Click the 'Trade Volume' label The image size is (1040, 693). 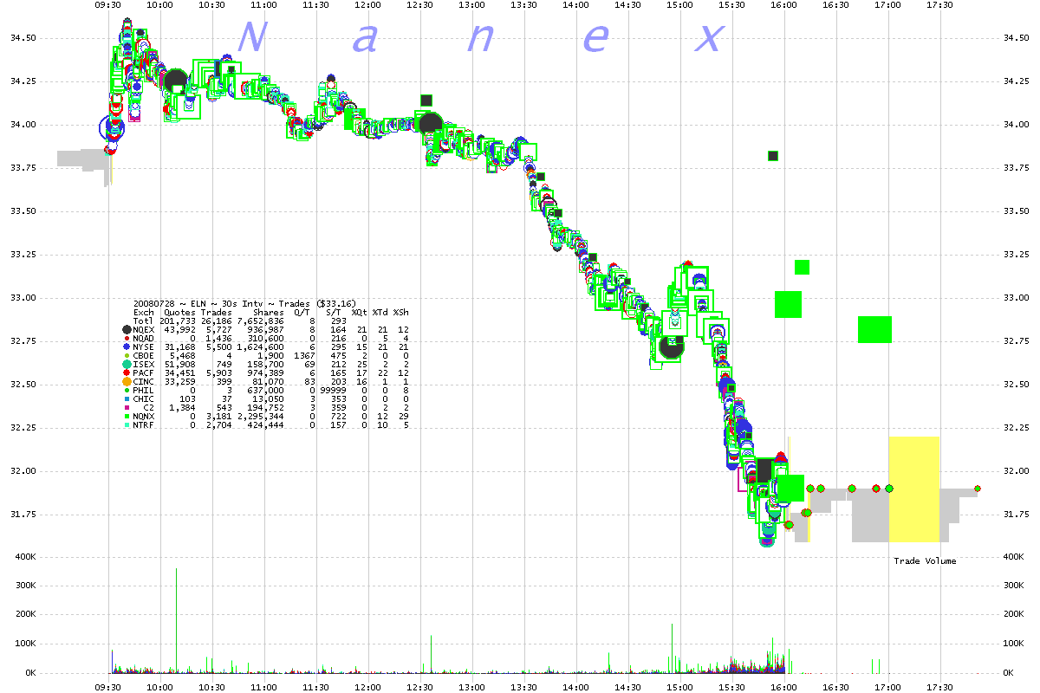tap(926, 561)
